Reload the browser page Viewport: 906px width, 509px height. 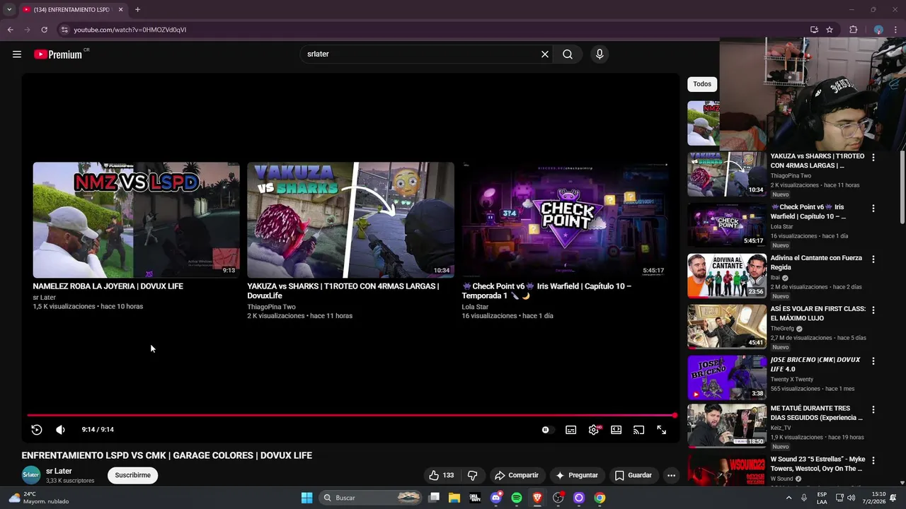44,30
